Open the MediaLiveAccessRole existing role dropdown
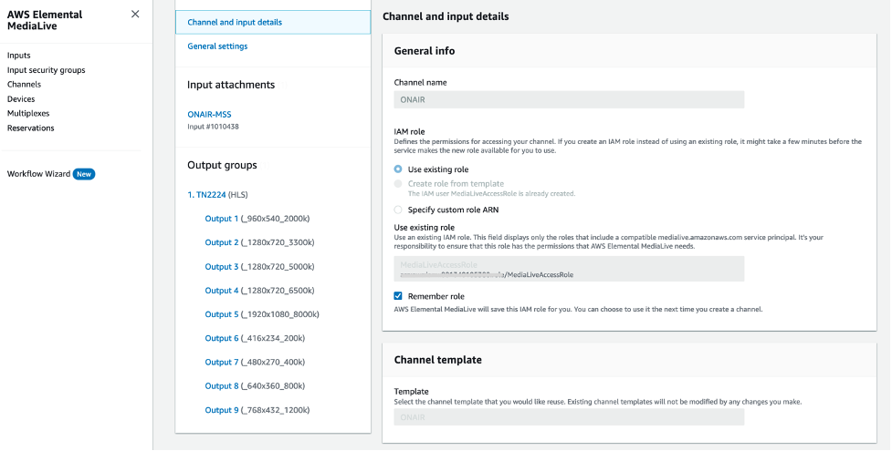Image resolution: width=892 pixels, height=451 pixels. point(569,269)
